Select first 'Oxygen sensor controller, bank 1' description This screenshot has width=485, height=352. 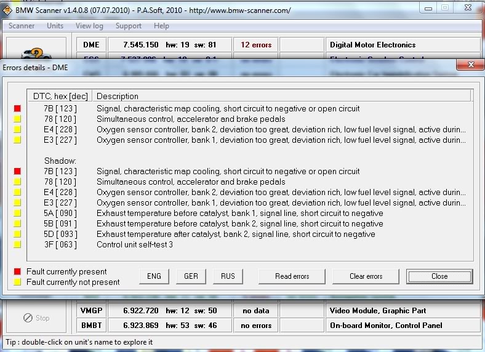[x=281, y=140]
